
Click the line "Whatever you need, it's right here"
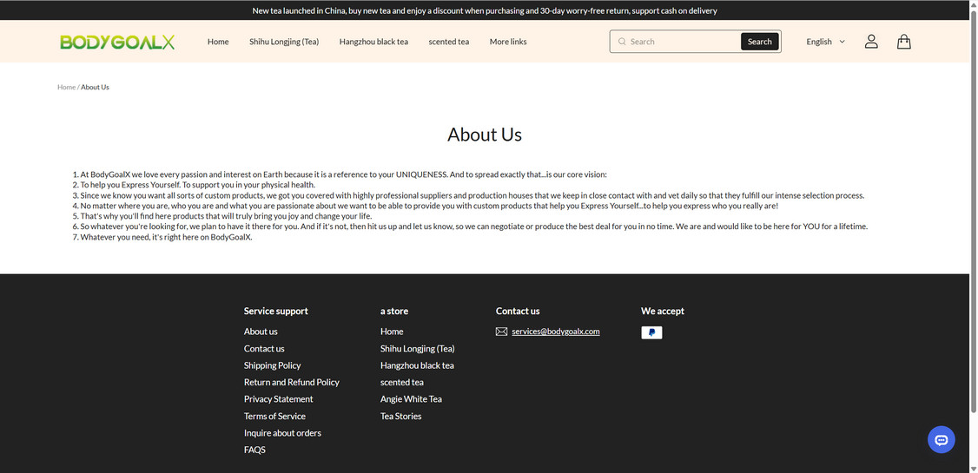[167, 238]
